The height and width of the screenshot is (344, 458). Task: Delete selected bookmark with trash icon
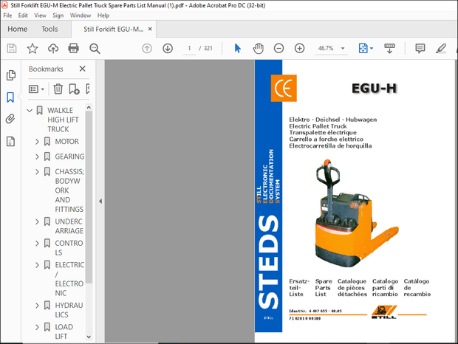pos(58,89)
